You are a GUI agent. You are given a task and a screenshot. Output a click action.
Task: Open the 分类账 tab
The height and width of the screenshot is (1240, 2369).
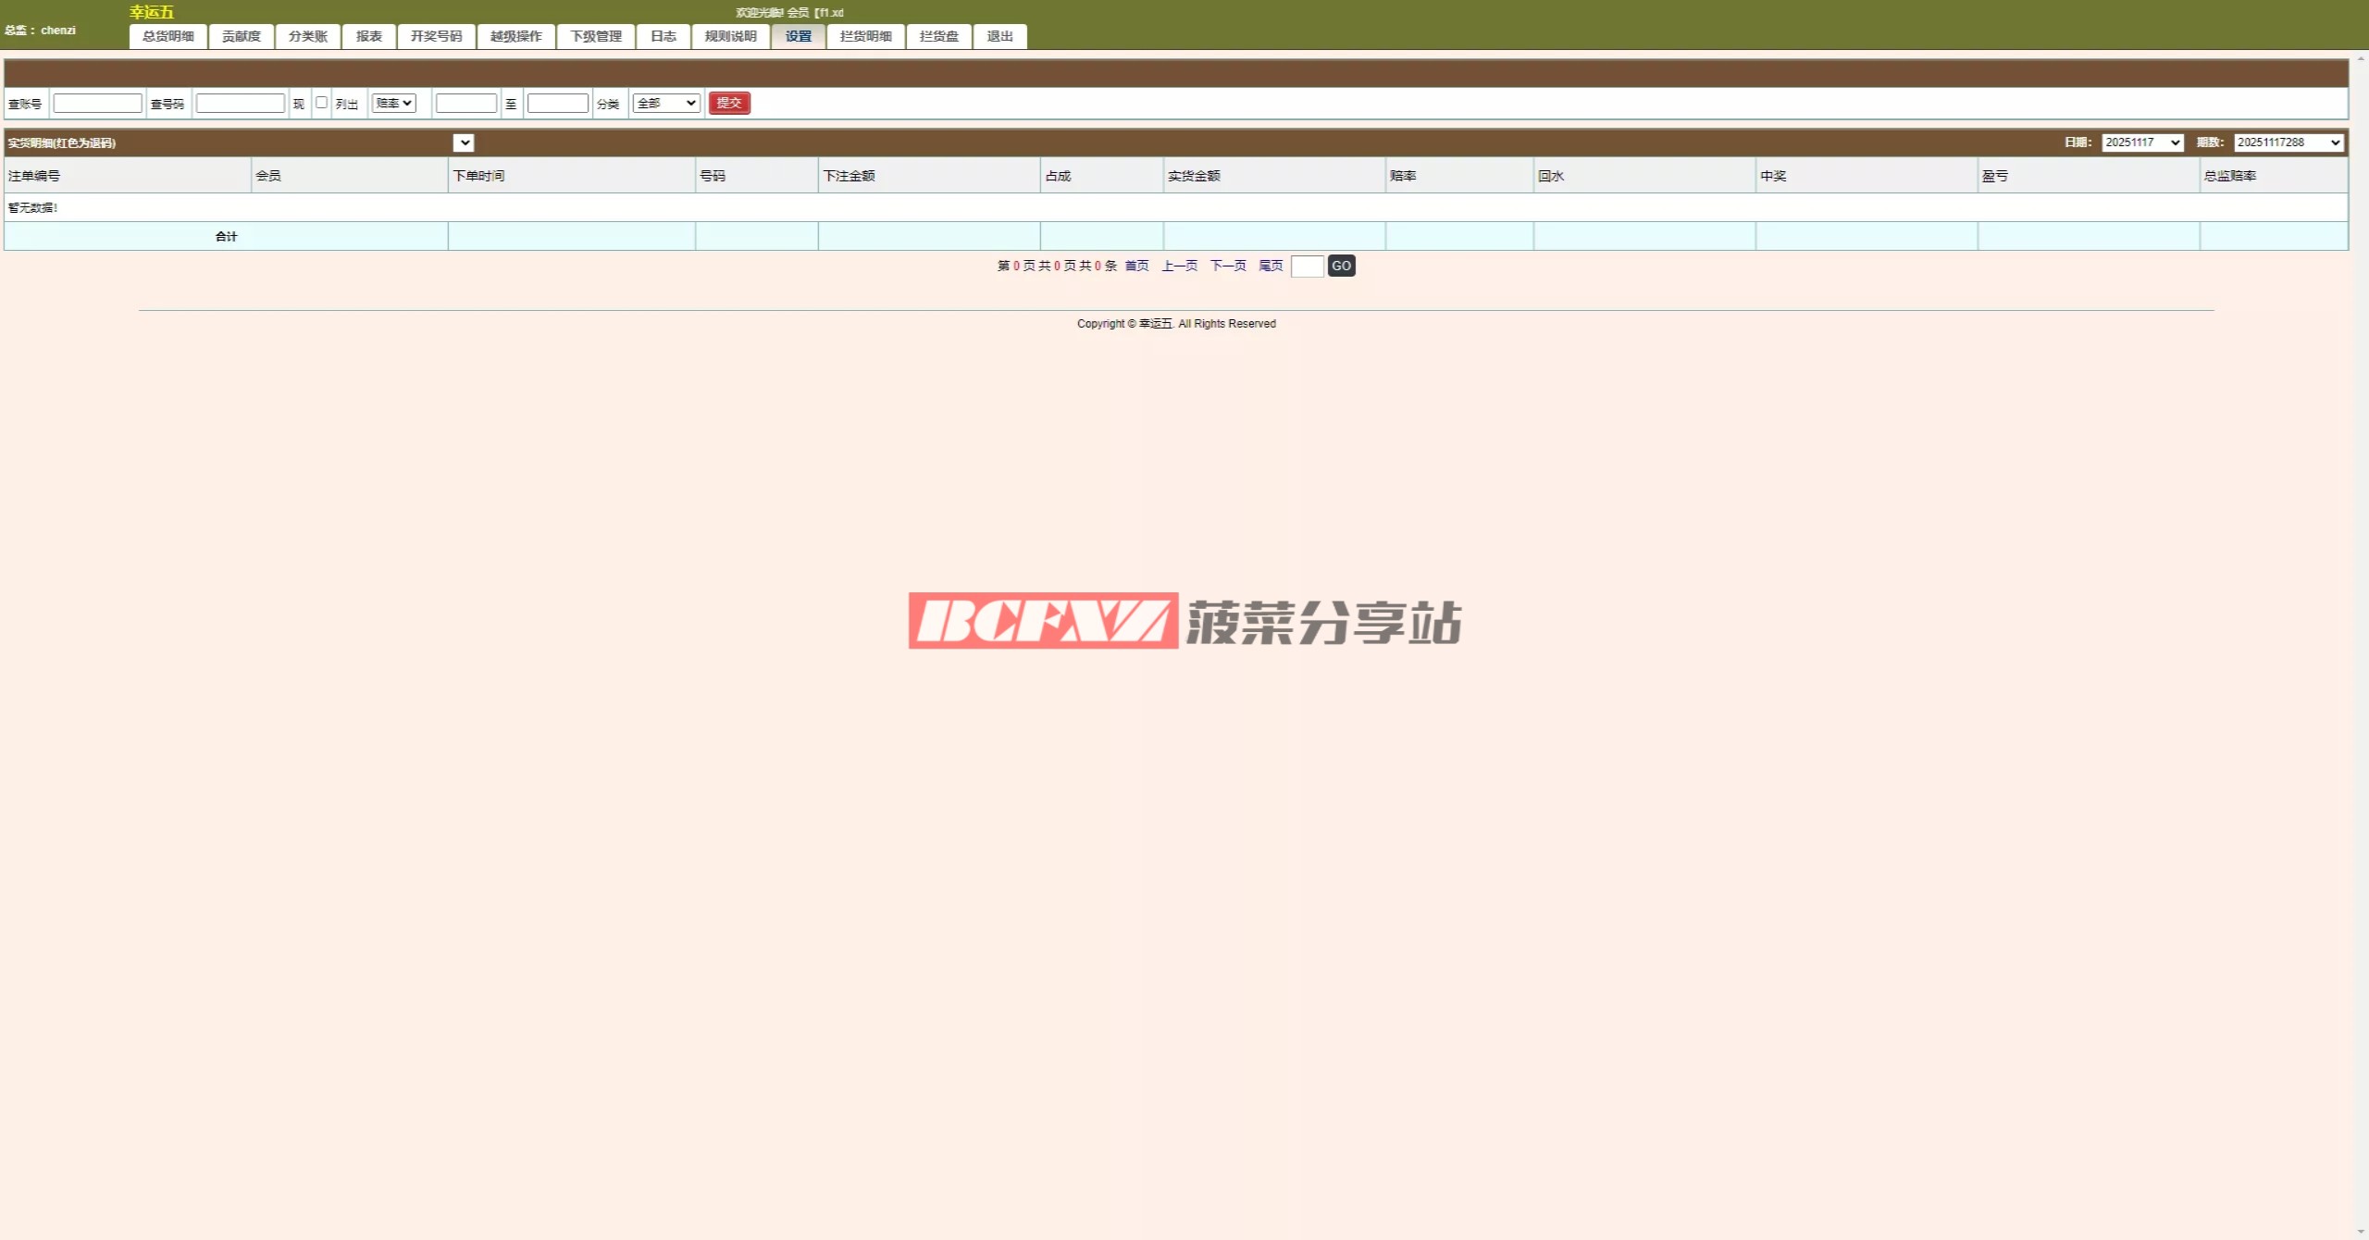(x=307, y=36)
